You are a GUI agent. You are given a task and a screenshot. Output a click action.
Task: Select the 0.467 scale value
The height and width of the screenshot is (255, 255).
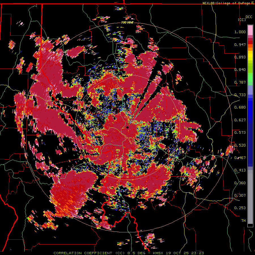click(x=240, y=158)
